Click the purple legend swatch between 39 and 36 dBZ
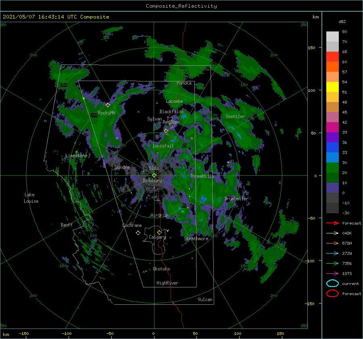The height and width of the screenshot is (339, 363). (332, 137)
